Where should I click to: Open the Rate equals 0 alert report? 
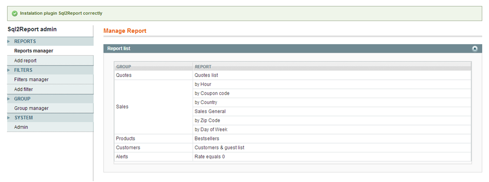pyautogui.click(x=210, y=157)
